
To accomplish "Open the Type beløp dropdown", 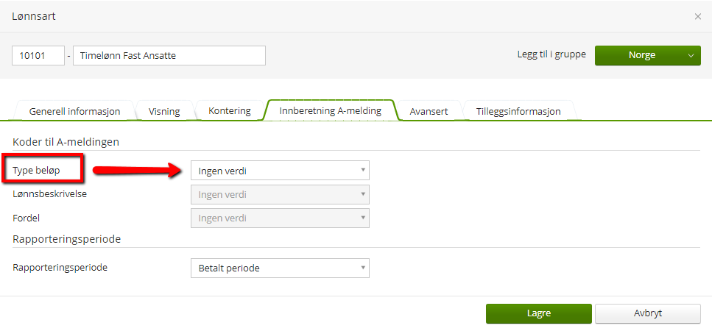I will pyautogui.click(x=280, y=171).
